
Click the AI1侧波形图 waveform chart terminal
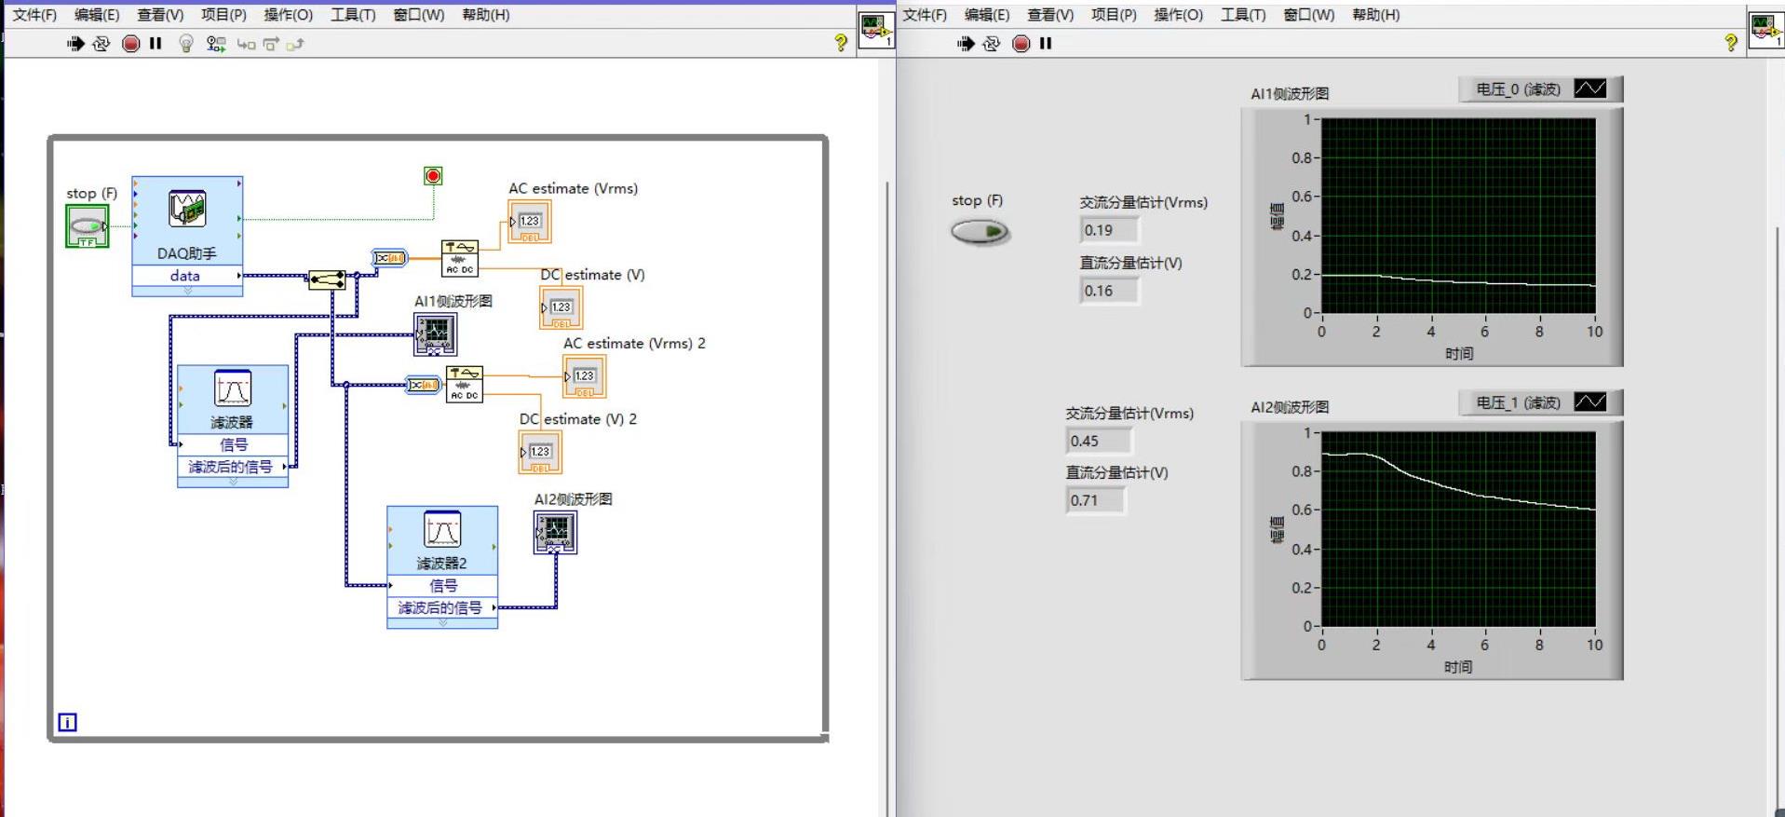435,334
